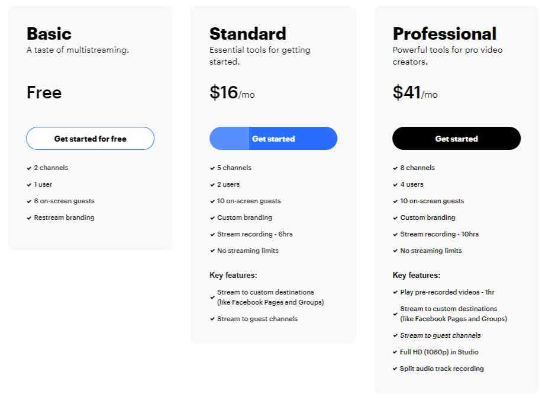Click the checkmark beside Stream recording - 6hrs

coord(212,235)
